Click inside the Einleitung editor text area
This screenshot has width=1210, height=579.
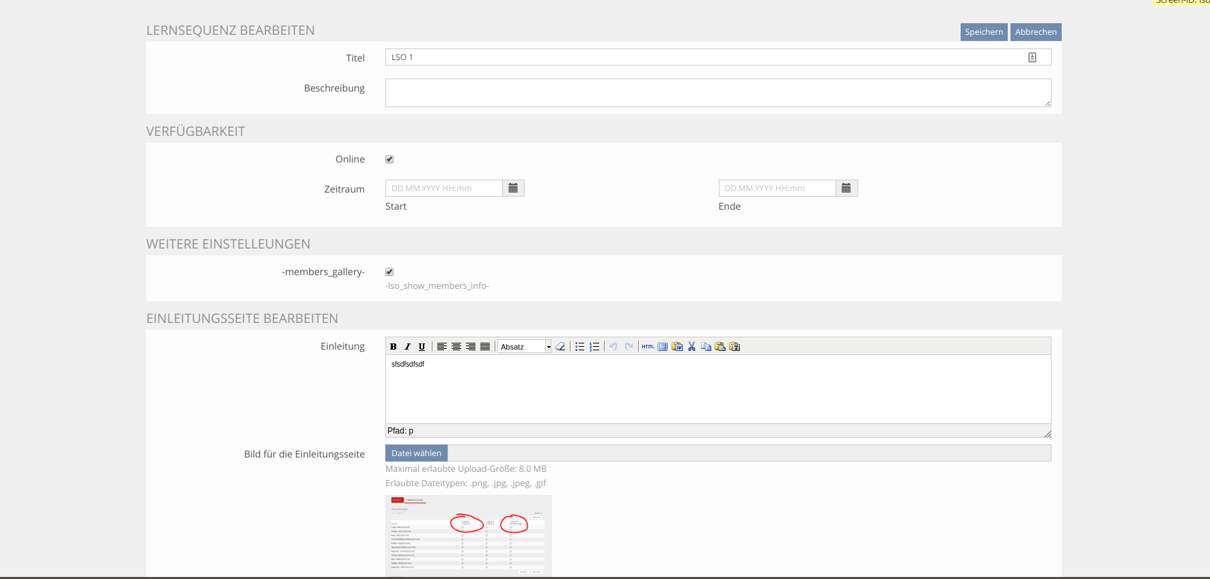pyautogui.click(x=718, y=389)
